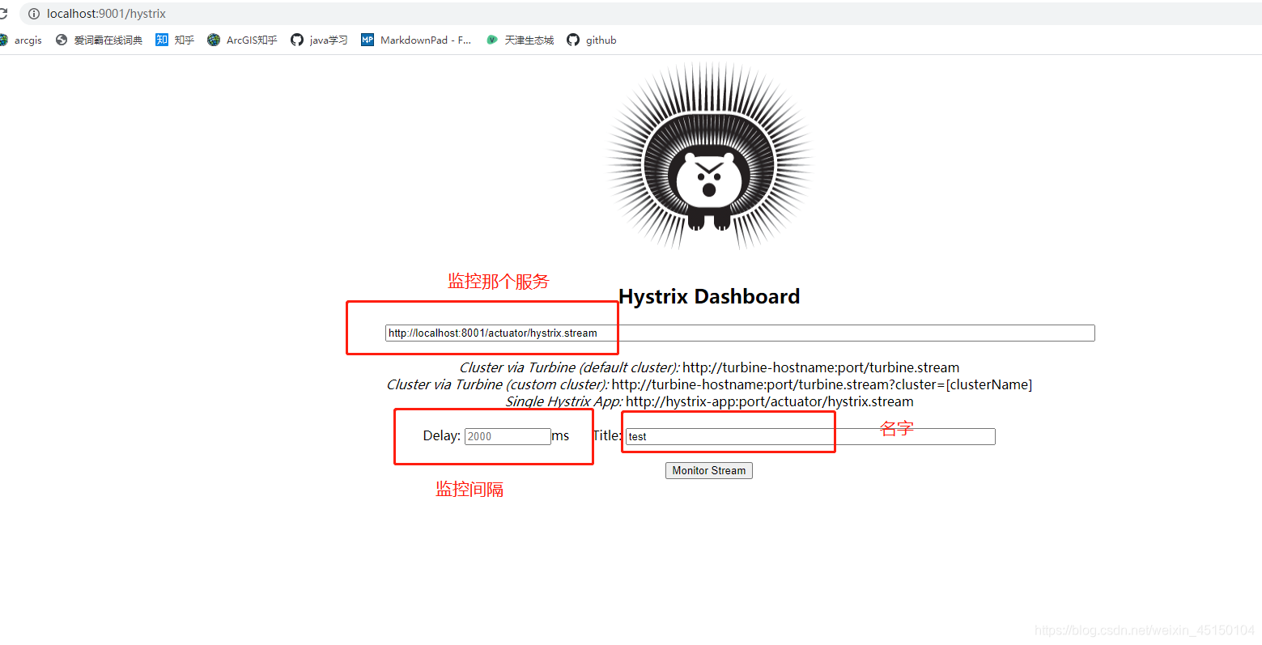
Task: Click the localhost:9001/hystrix address bar
Action: tap(639, 14)
